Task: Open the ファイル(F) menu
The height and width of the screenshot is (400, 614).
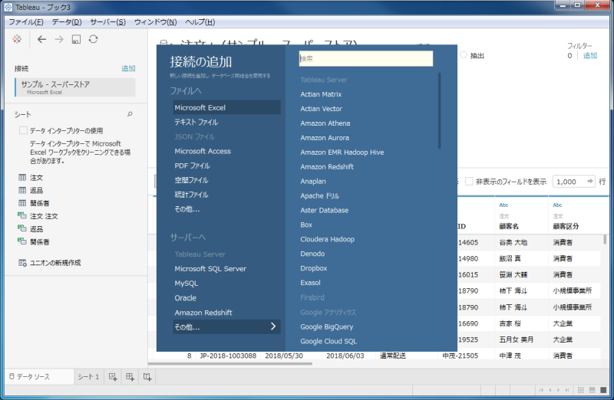Action: click(x=26, y=22)
